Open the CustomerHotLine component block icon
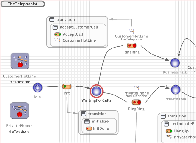 coord(20,62)
